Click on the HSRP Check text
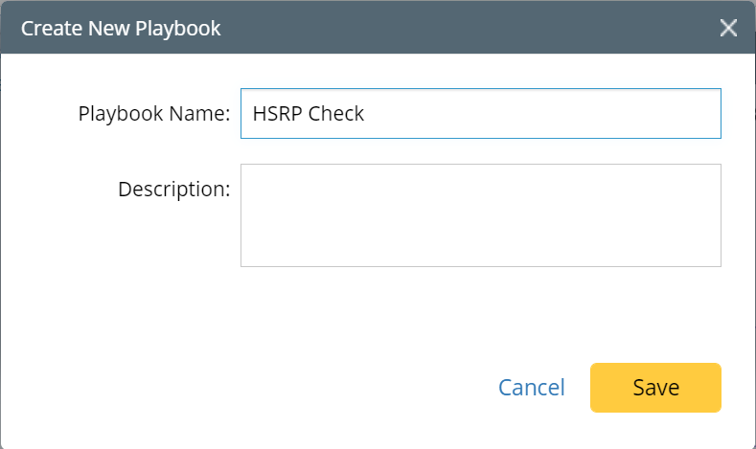This screenshot has height=449, width=756. point(309,114)
